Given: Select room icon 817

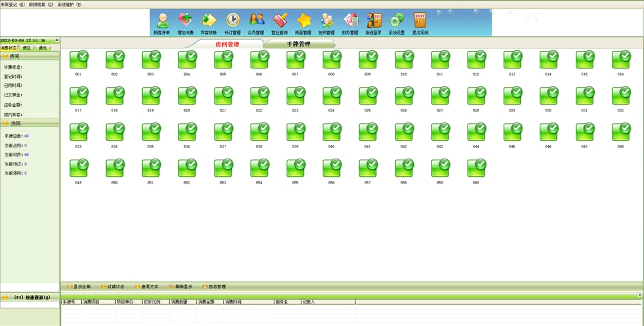Looking at the screenshot, I should pyautogui.click(x=79, y=96).
